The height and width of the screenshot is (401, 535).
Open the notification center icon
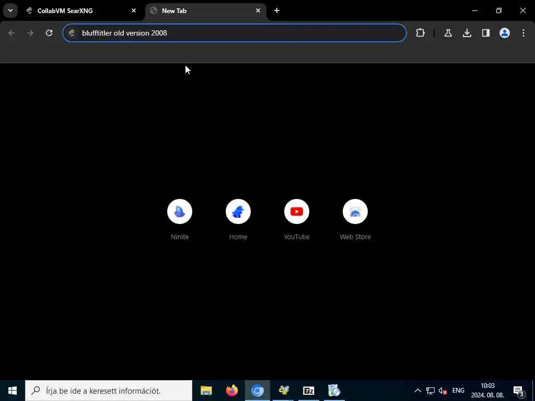(x=519, y=391)
